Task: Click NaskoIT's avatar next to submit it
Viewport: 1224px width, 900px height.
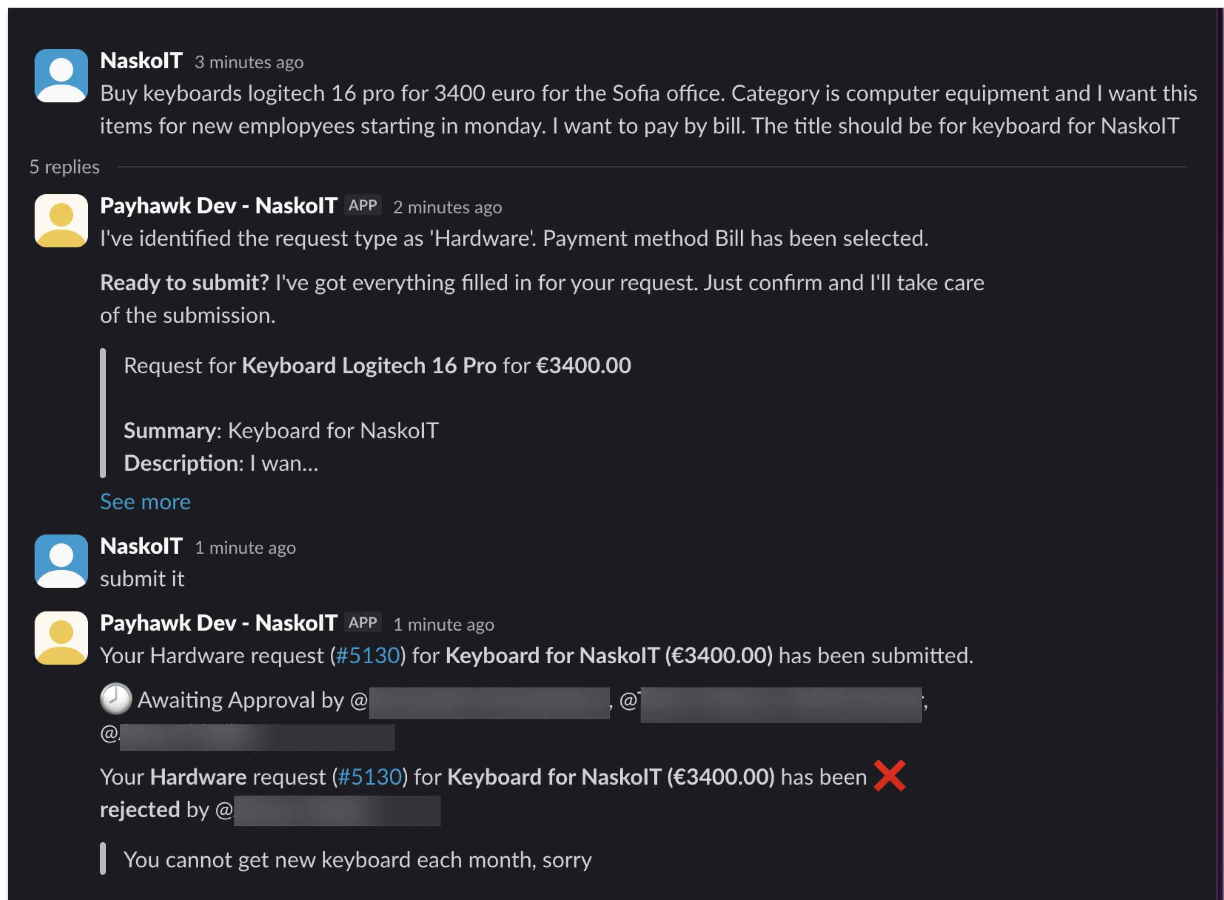Action: coord(61,561)
